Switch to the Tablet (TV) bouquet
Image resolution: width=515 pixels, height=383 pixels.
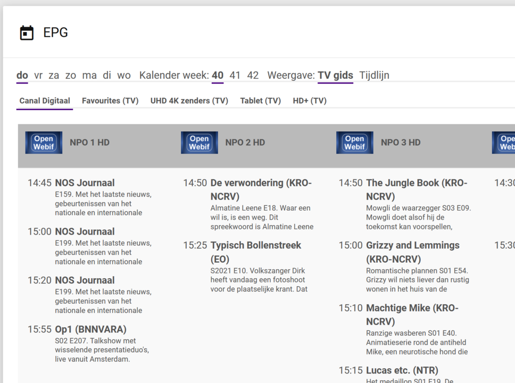pyautogui.click(x=260, y=101)
